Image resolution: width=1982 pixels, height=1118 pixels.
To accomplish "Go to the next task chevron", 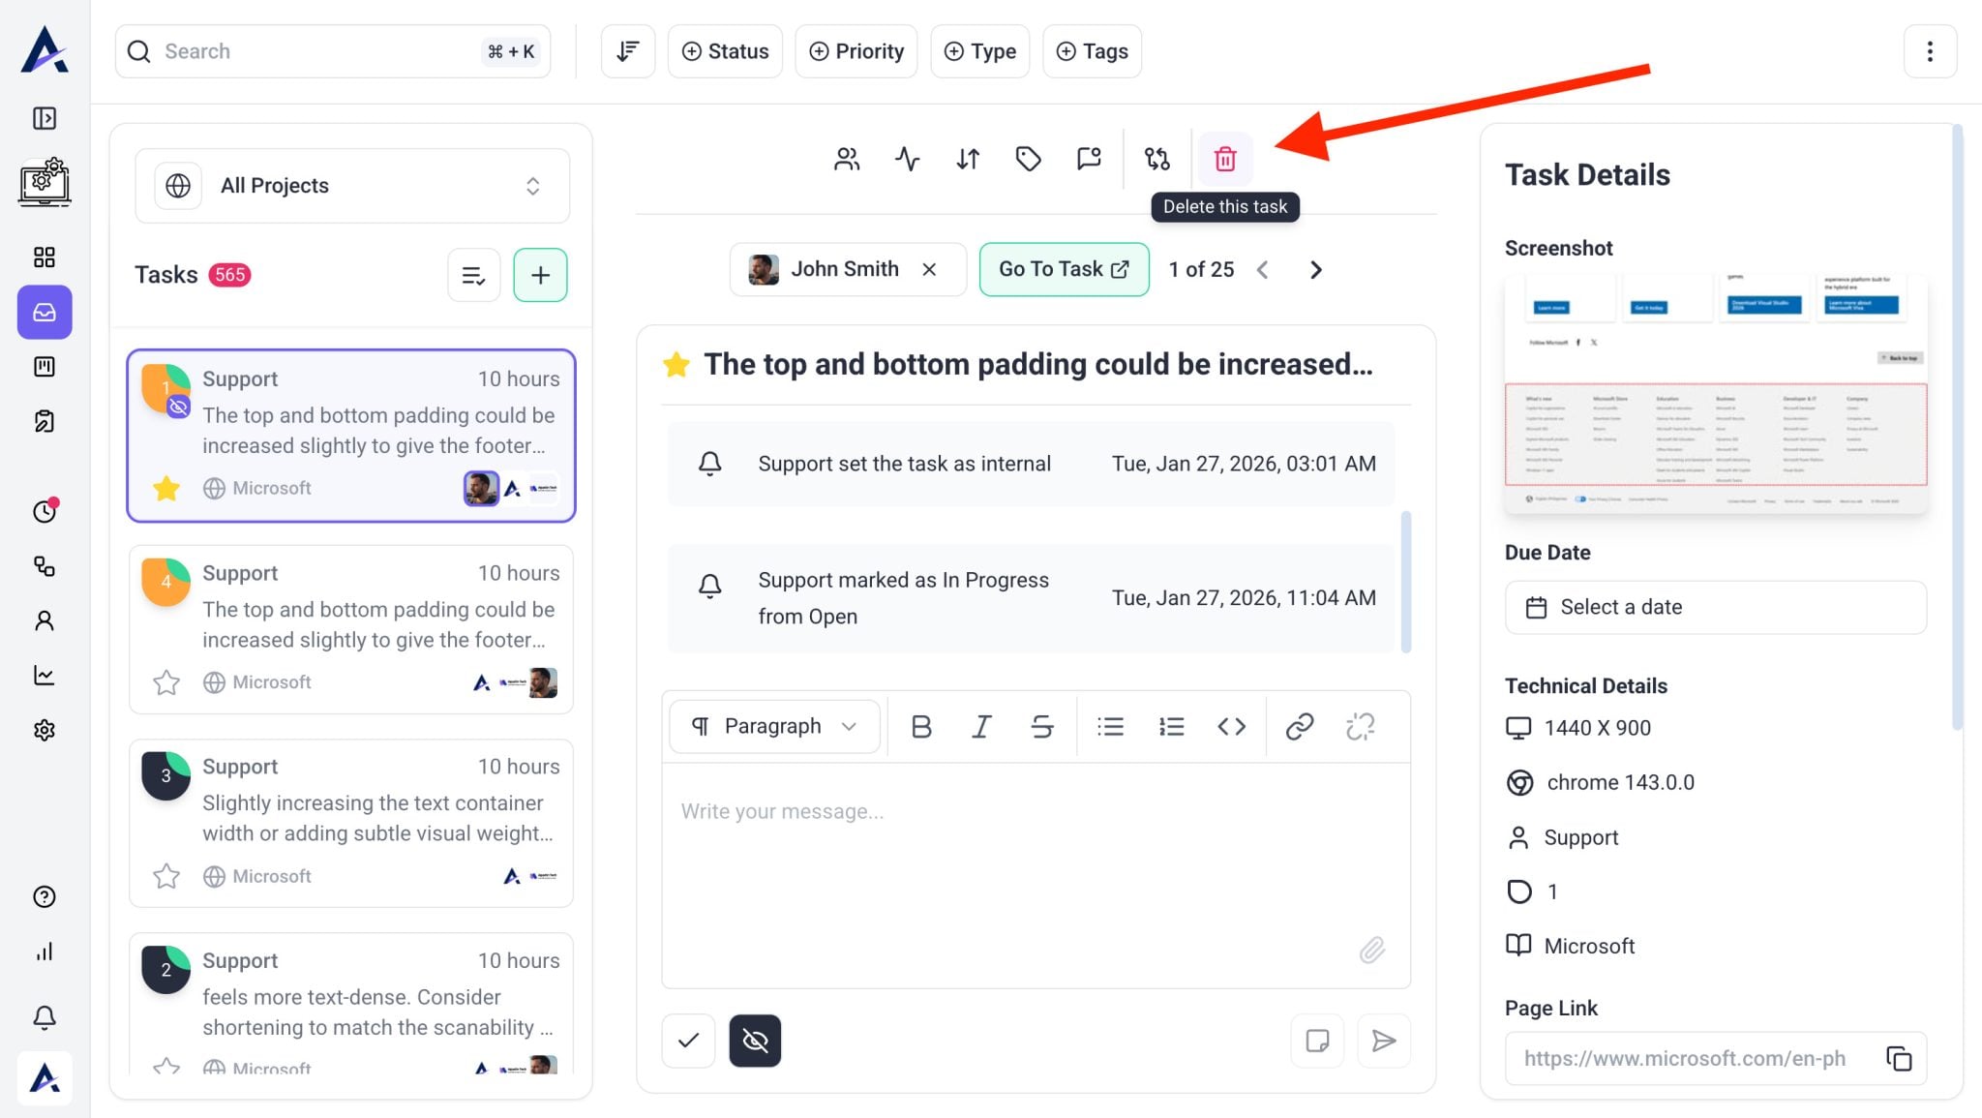I will pos(1315,270).
